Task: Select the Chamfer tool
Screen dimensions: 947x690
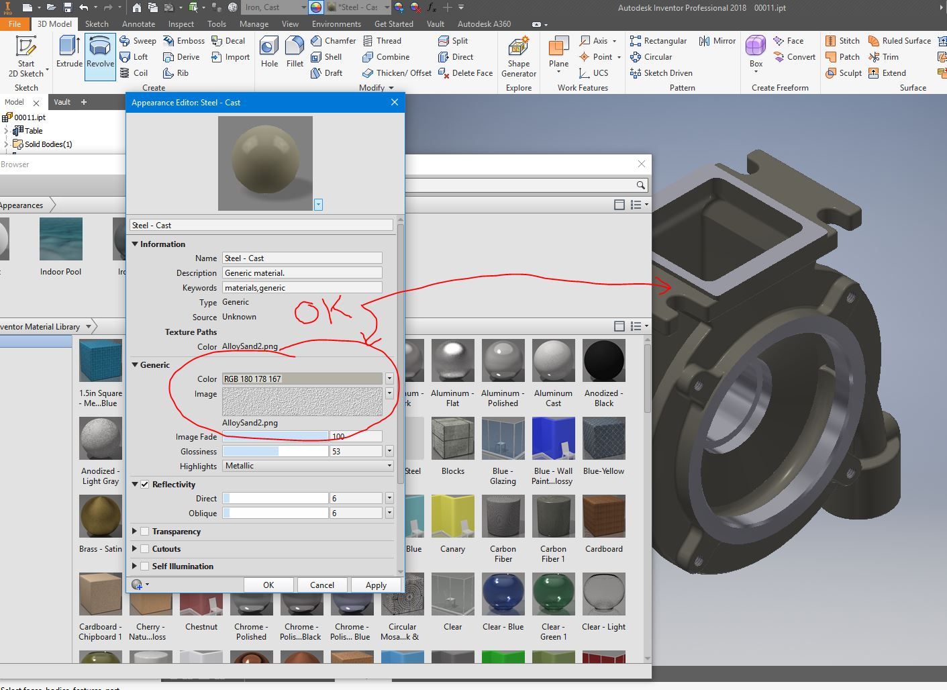Action: point(333,41)
